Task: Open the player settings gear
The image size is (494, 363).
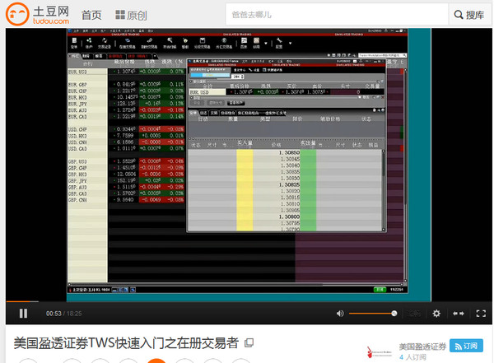Action: [x=436, y=314]
